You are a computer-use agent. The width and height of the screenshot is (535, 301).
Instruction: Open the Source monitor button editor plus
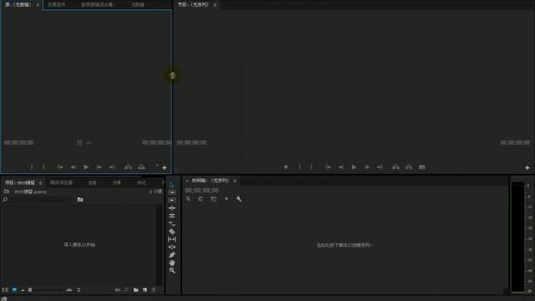165,168
